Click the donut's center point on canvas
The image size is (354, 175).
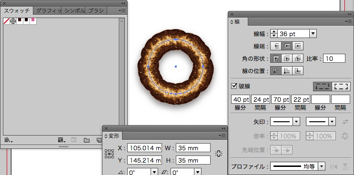click(176, 67)
